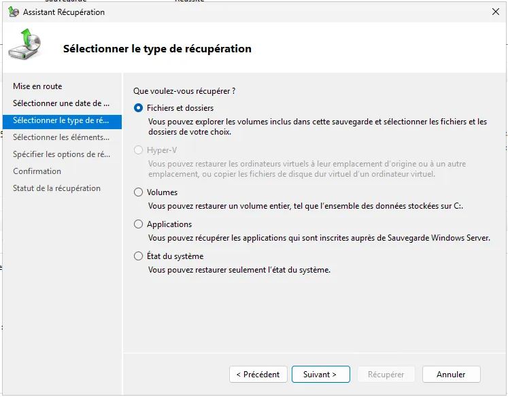Image resolution: width=508 pixels, height=397 pixels.
Task: Open the Statut de la récupération step
Action: point(56,188)
